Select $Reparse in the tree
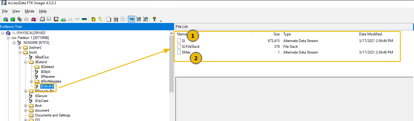The height and width of the screenshot is (121, 414). (x=48, y=77)
